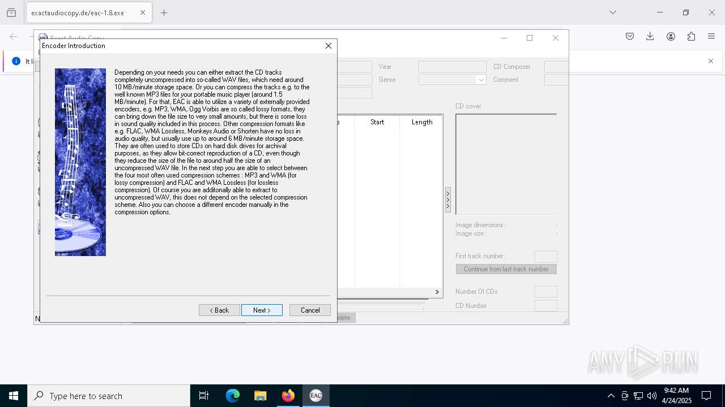Open the Firefox downloads panel
Viewport: 725px width, 407px height.
click(x=650, y=36)
